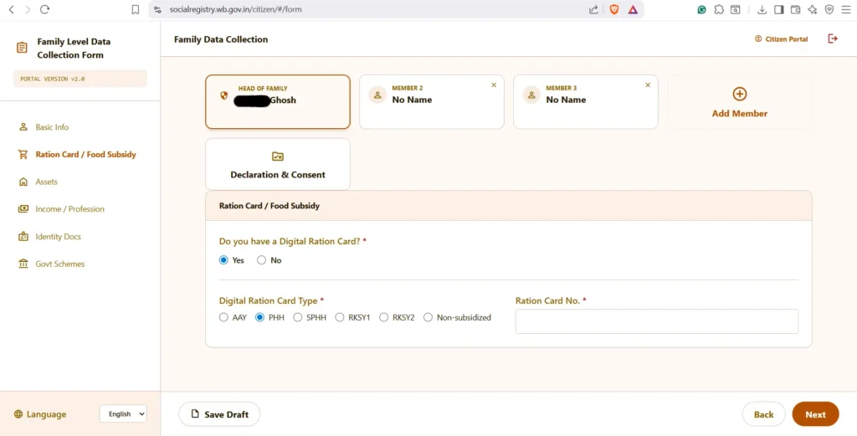Click the globe icon beside Language
This screenshot has width=857, height=436.
(x=18, y=414)
